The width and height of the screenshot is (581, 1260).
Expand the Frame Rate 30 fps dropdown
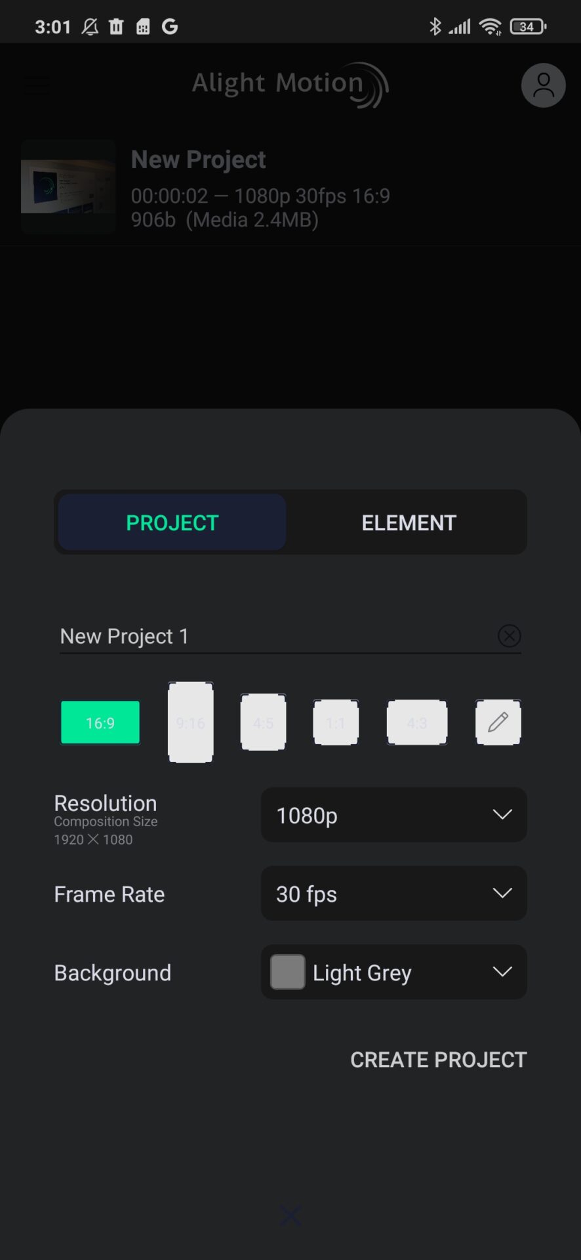(x=393, y=894)
